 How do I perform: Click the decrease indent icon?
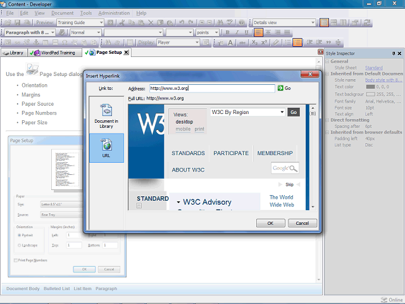309,42
